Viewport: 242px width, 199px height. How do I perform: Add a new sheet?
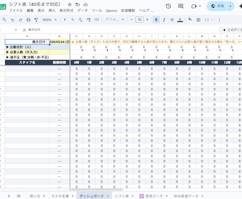(9, 196)
